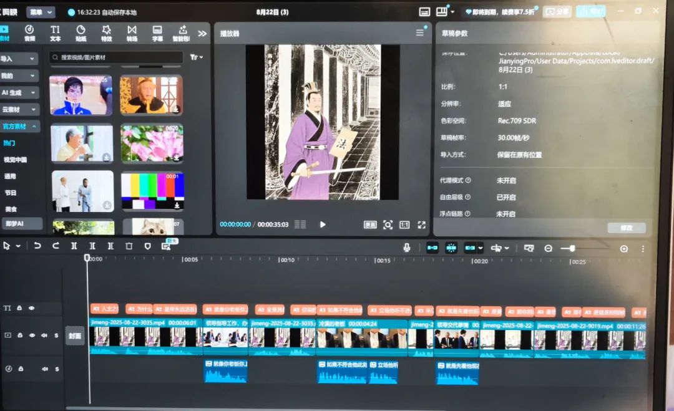Delete the selected clip using trash icon
The width and height of the screenshot is (674, 411).
click(x=129, y=246)
